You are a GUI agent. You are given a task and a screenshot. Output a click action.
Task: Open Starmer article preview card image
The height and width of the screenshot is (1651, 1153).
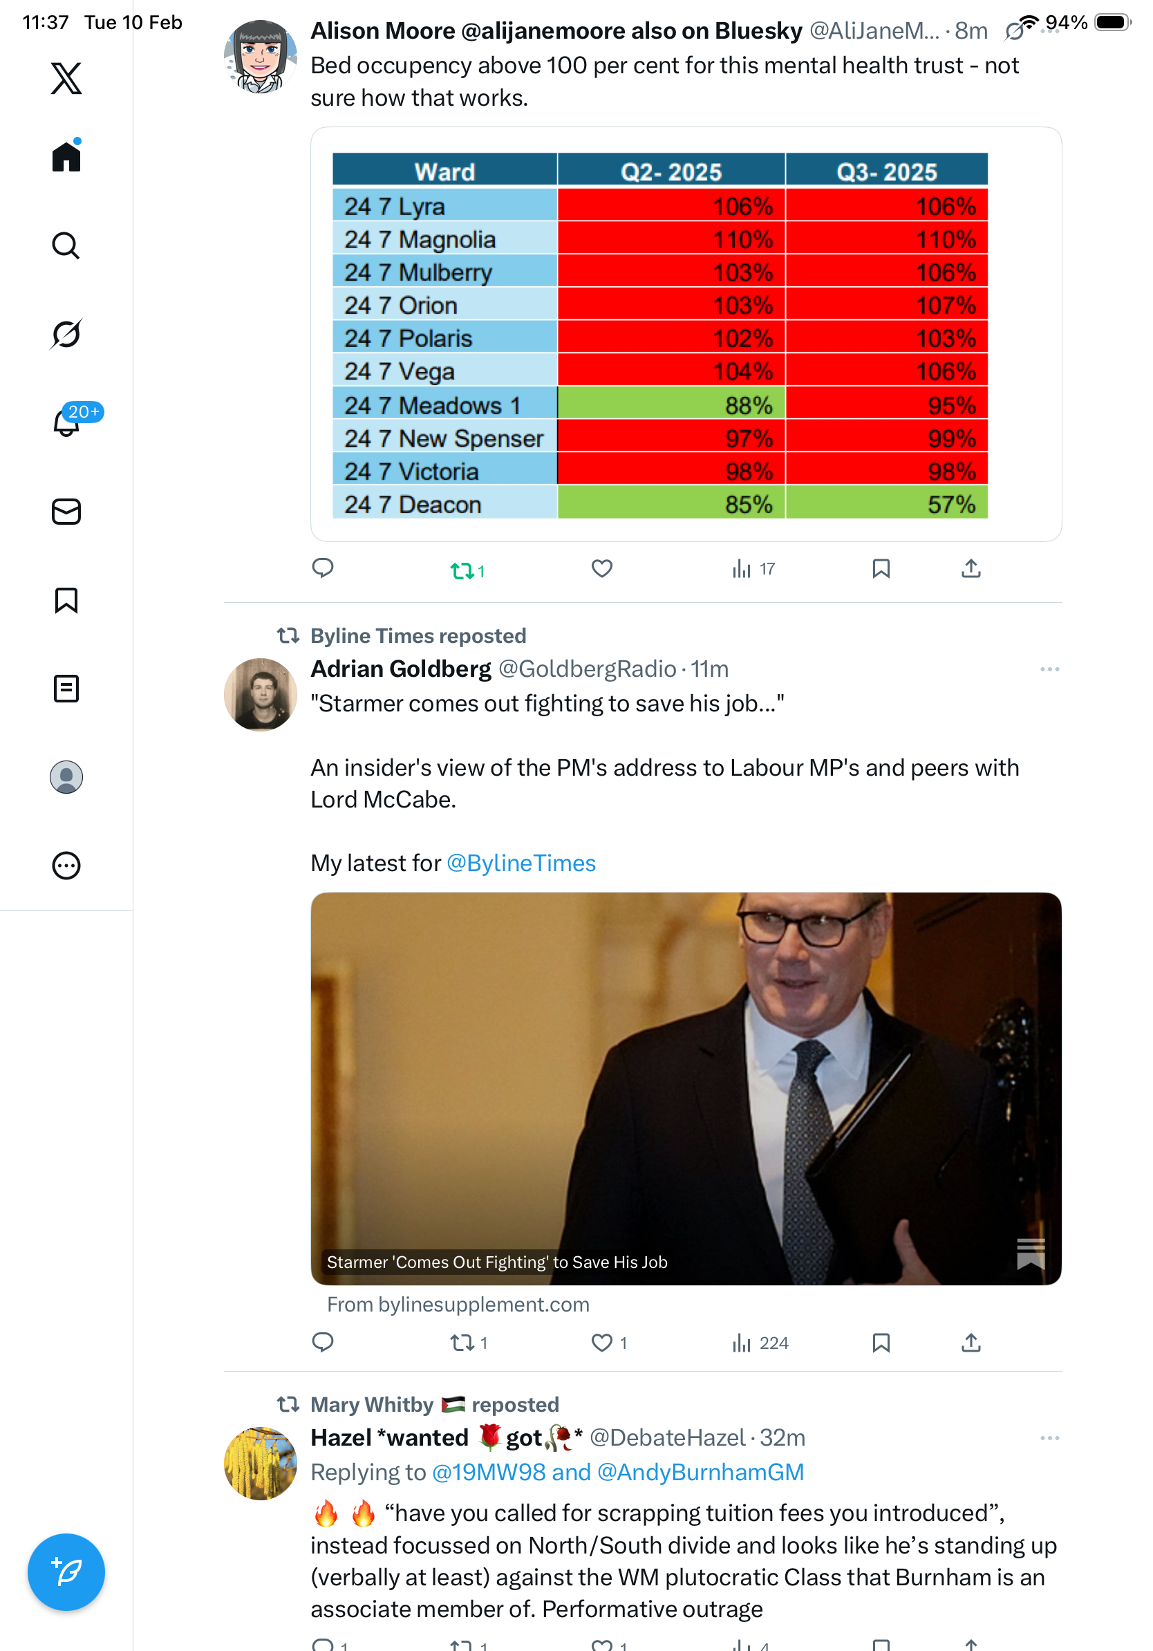[x=685, y=1088]
